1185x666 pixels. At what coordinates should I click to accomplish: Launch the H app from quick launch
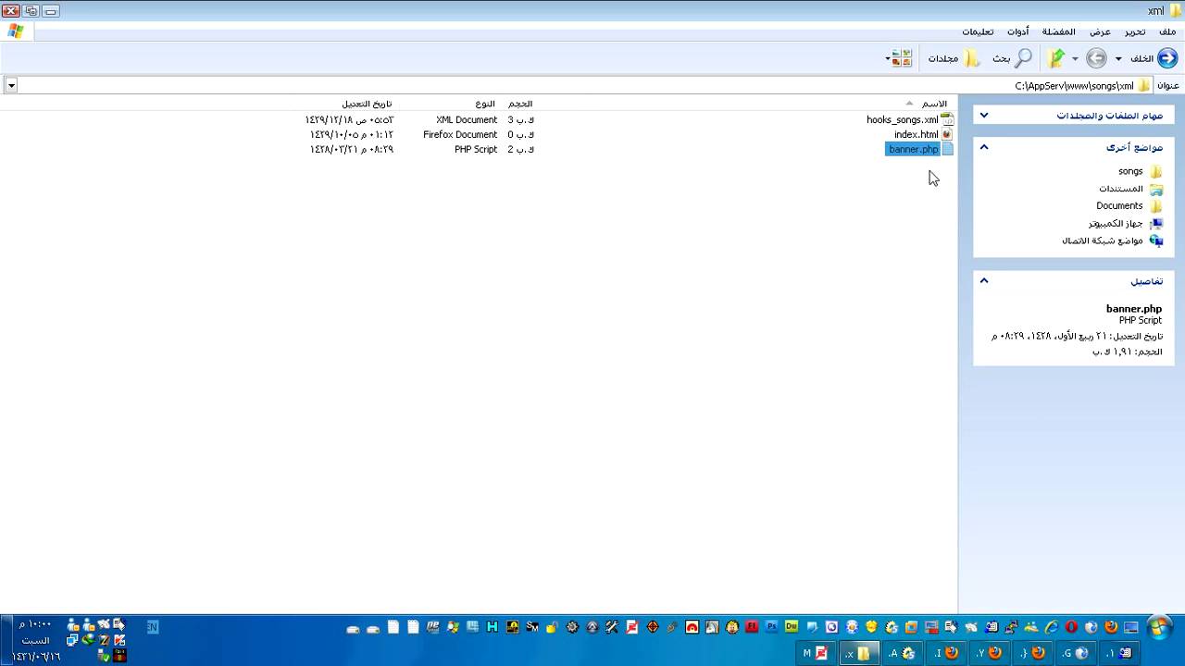coord(492,627)
